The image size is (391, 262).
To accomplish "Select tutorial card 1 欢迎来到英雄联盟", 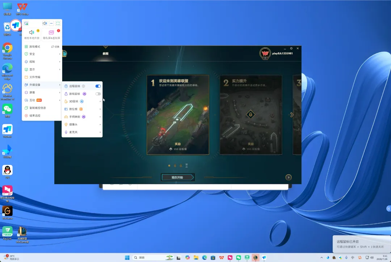I will [x=178, y=115].
